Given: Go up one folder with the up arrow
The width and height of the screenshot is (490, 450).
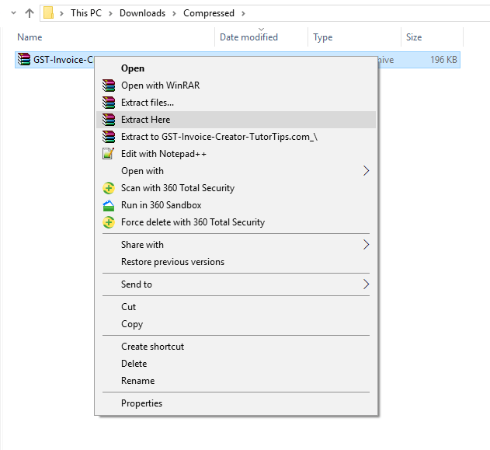Looking at the screenshot, I should tap(30, 13).
